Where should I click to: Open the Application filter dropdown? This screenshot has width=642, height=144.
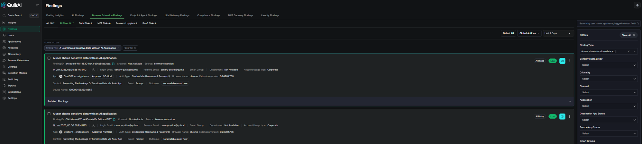pos(609,106)
